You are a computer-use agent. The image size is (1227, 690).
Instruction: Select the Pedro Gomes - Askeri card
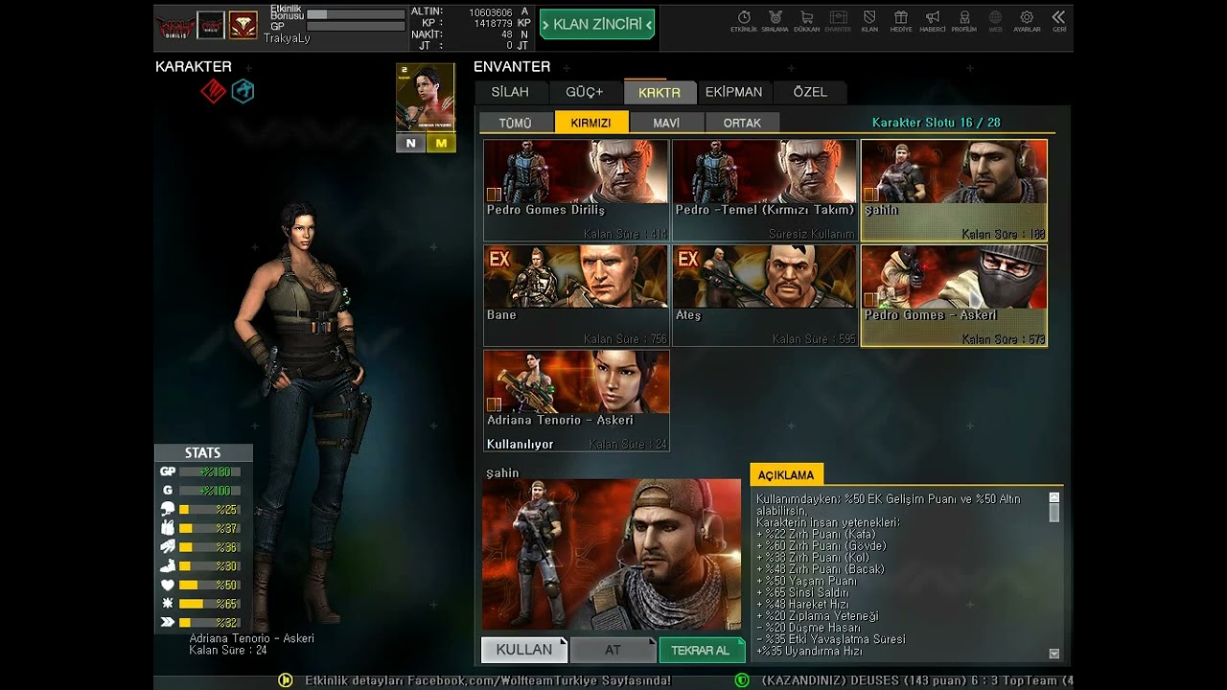click(x=954, y=295)
